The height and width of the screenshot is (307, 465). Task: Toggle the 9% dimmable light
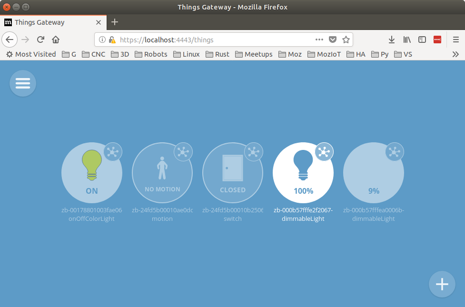[x=373, y=173]
